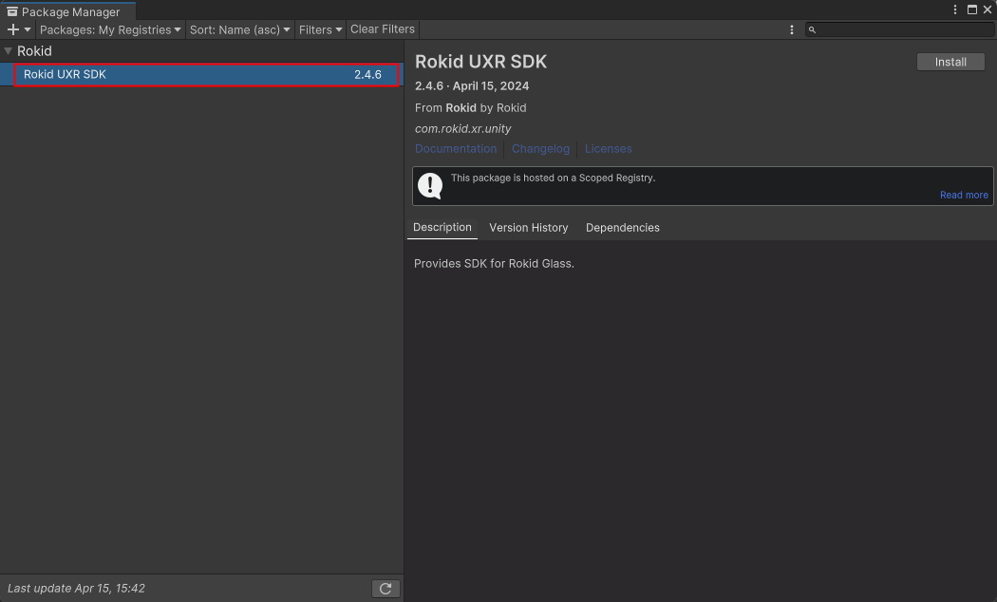
Task: Click the From Rokid by Rokid text
Action: (x=471, y=108)
